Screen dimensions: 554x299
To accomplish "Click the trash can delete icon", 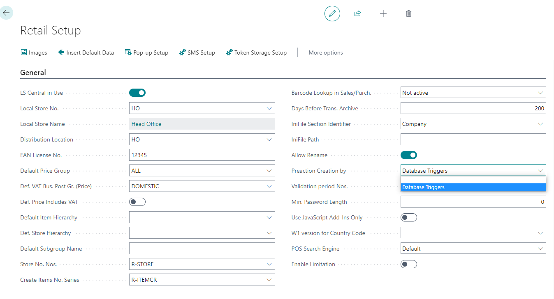I will (408, 14).
